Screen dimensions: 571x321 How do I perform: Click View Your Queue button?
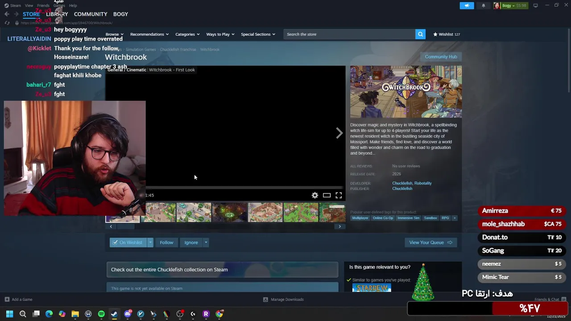tap(430, 243)
